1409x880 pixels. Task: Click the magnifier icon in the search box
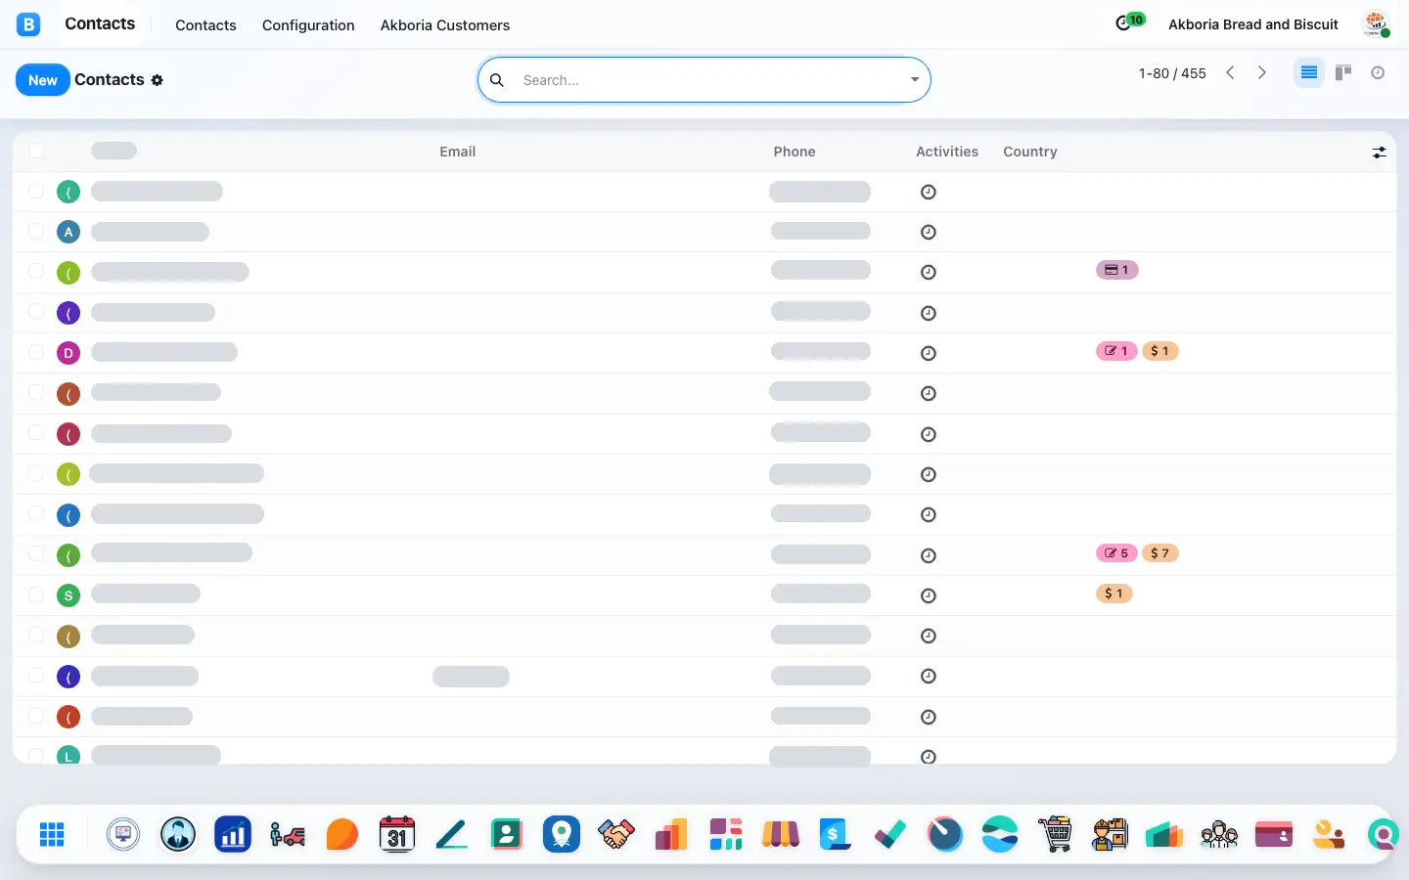pos(497,80)
